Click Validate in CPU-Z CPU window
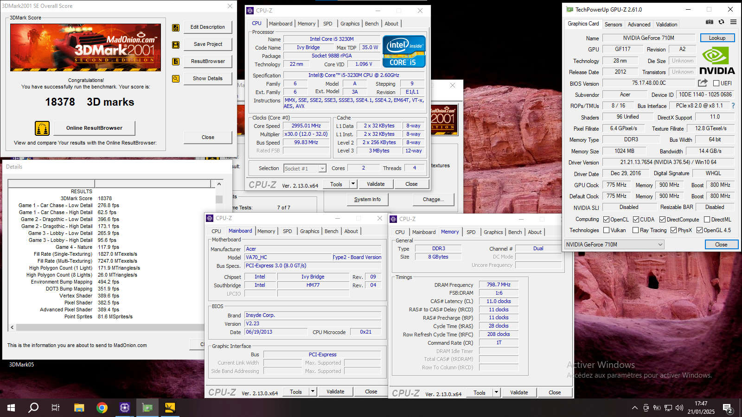742x417 pixels. pos(376,184)
